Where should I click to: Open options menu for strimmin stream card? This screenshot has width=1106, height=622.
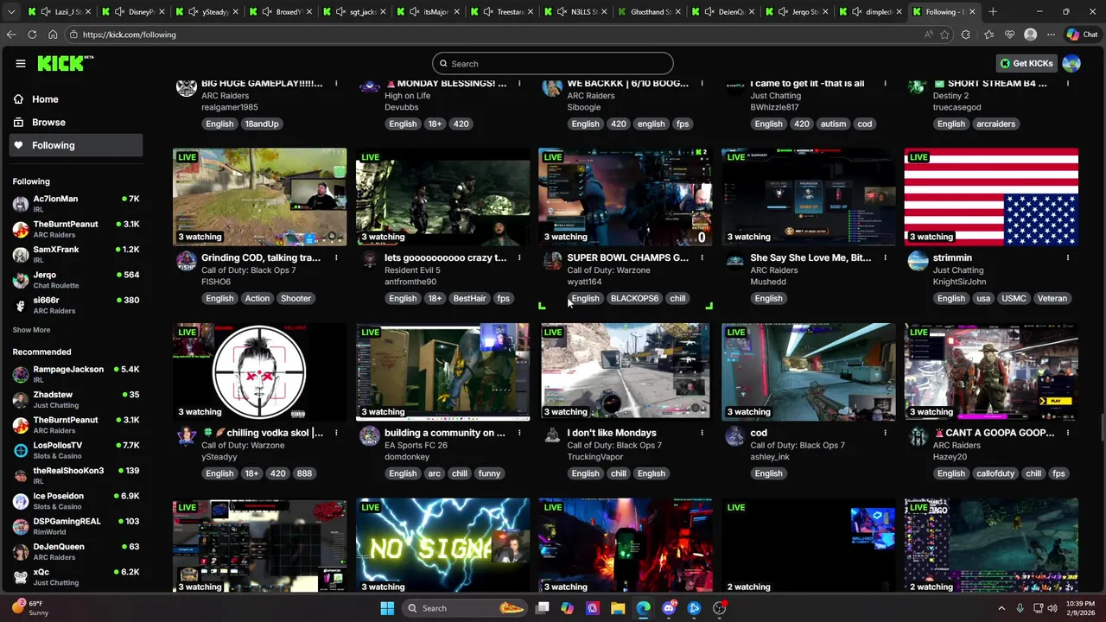point(1068,257)
